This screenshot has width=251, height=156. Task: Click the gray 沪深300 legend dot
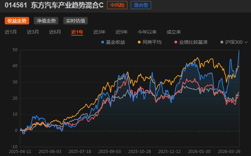(222, 42)
